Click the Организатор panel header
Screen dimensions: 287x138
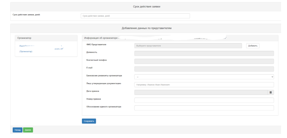(46, 38)
